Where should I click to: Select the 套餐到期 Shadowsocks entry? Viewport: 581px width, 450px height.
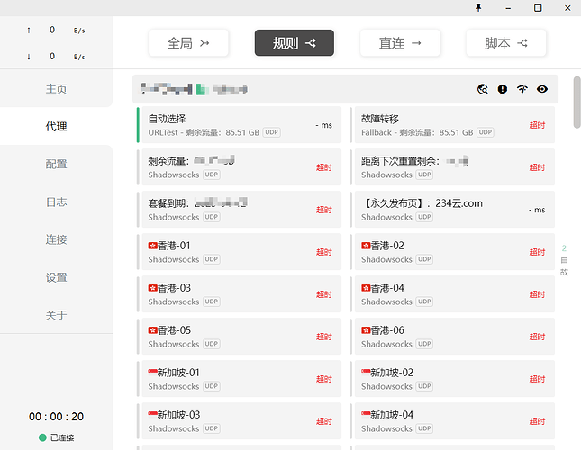point(239,210)
